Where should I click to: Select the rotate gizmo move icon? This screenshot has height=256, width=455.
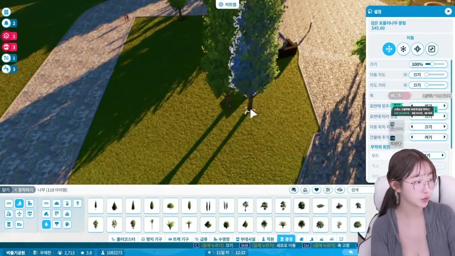click(417, 49)
